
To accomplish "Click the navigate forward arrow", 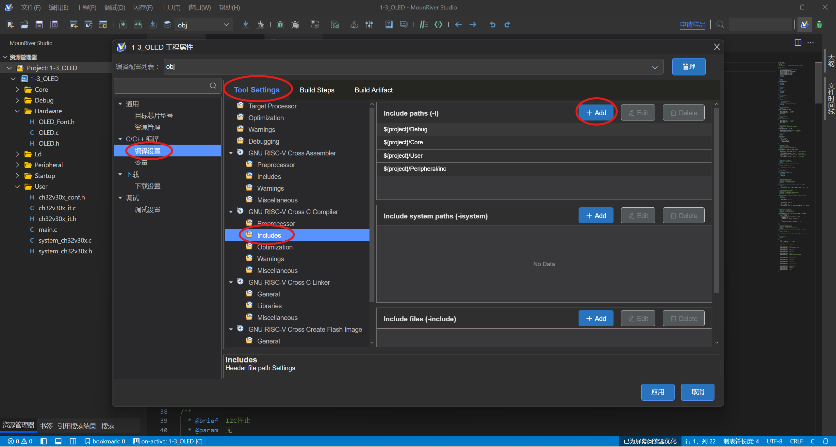I will click(x=473, y=24).
